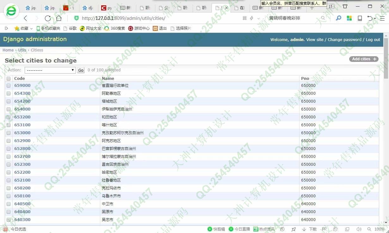
Task: Open city record 640500
Action: coord(22,204)
